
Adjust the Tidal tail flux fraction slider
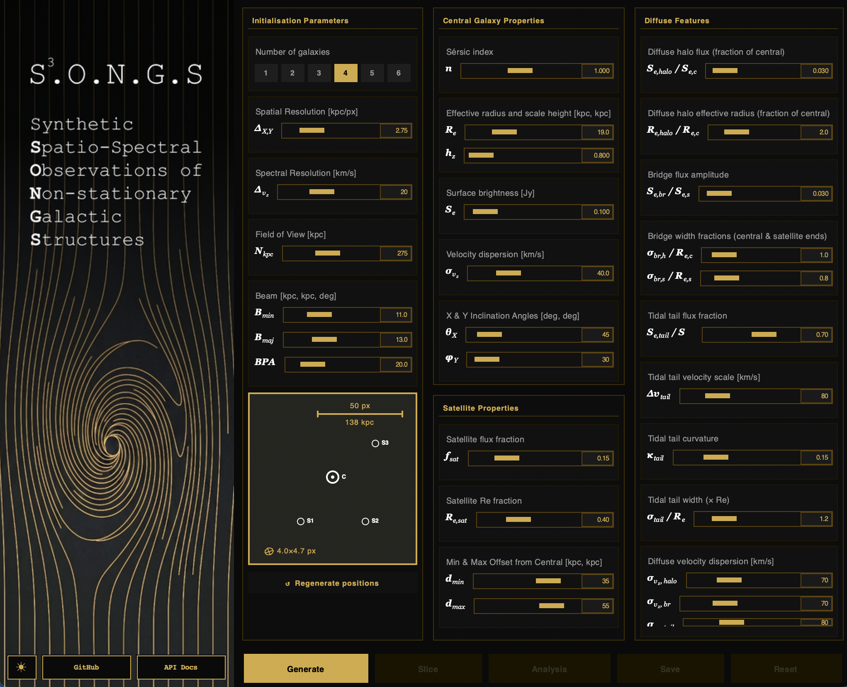click(751, 335)
